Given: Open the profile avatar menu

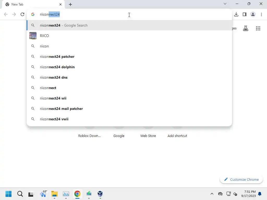Looking at the screenshot, I should tap(253, 14).
